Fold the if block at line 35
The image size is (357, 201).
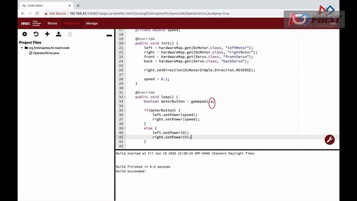click(124, 111)
